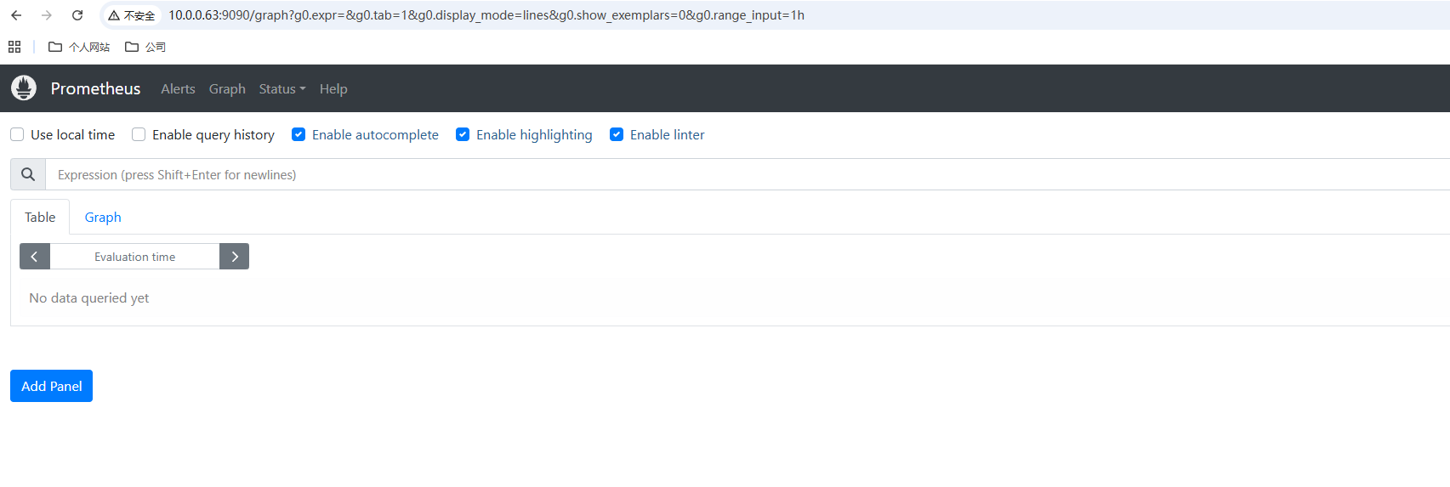1450x487 pixels.
Task: Disable the Enable autocomplete checkbox
Action: [x=299, y=134]
